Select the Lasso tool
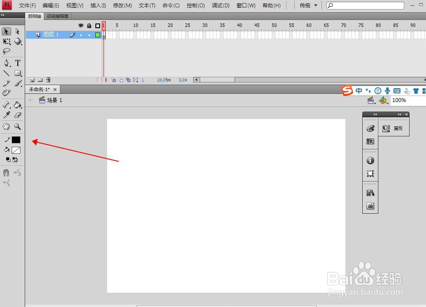426x307 pixels. pos(6,51)
